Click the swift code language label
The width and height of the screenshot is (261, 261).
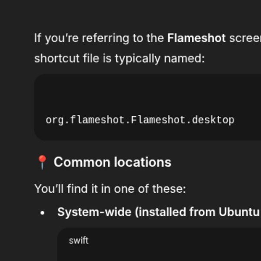(79, 240)
